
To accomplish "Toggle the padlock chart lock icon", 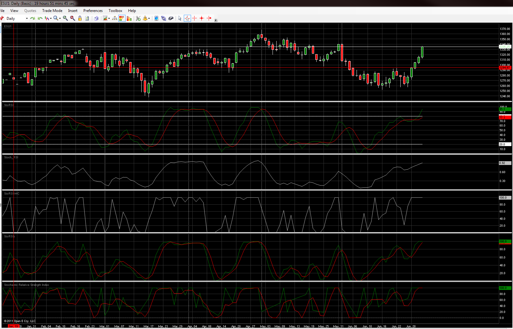I will click(80, 19).
